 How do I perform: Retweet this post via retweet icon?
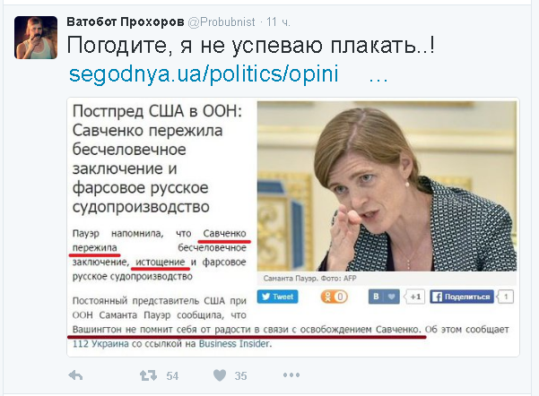[x=148, y=375]
